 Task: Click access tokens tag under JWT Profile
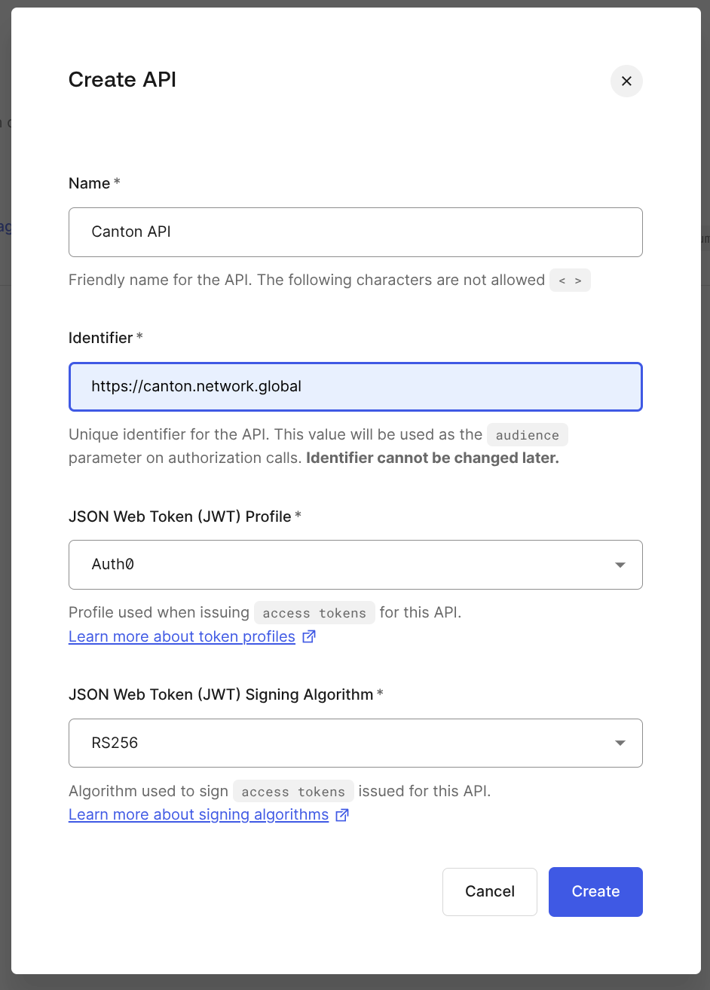click(x=314, y=613)
